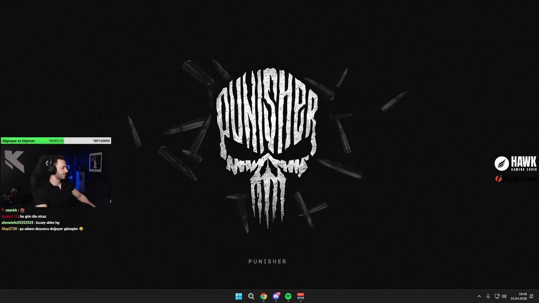Click ahmetefe25252525 chat username

pos(17,223)
